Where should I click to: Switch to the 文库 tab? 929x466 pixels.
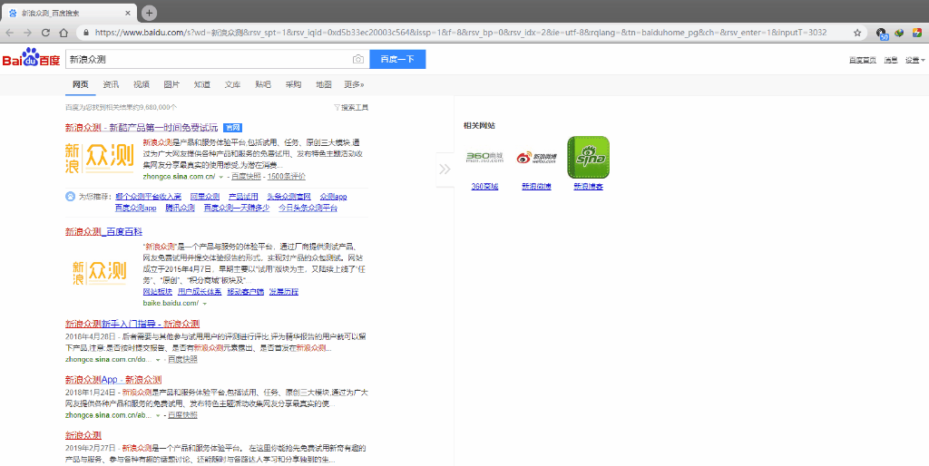pyautogui.click(x=232, y=84)
